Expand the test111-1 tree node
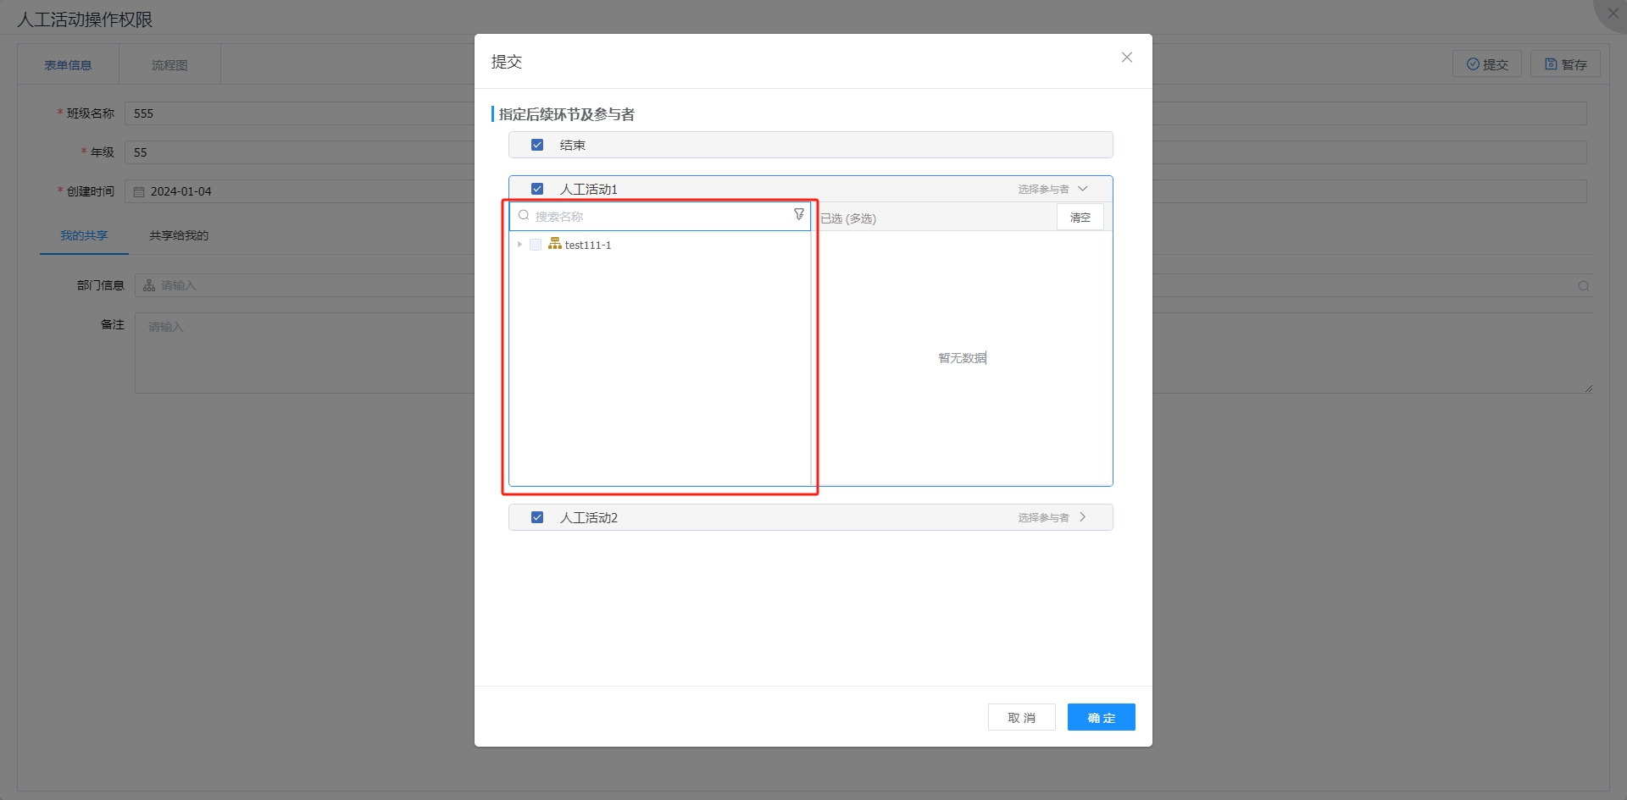The image size is (1627, 800). [x=519, y=245]
